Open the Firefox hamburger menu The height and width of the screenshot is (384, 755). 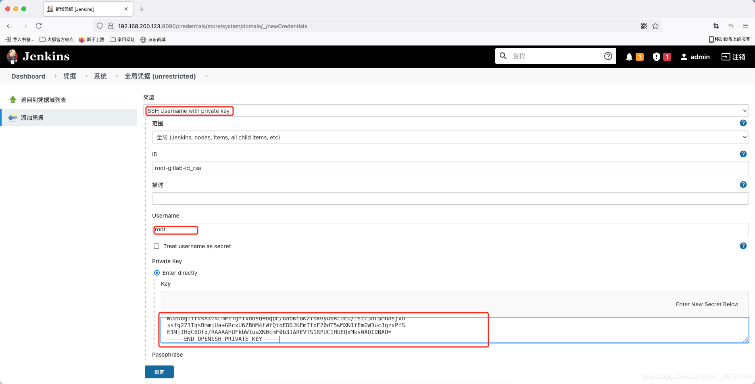point(745,26)
